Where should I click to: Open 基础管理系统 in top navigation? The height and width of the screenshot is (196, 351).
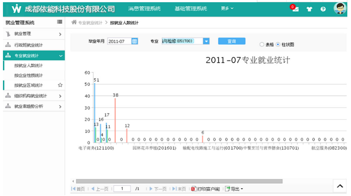point(191,8)
